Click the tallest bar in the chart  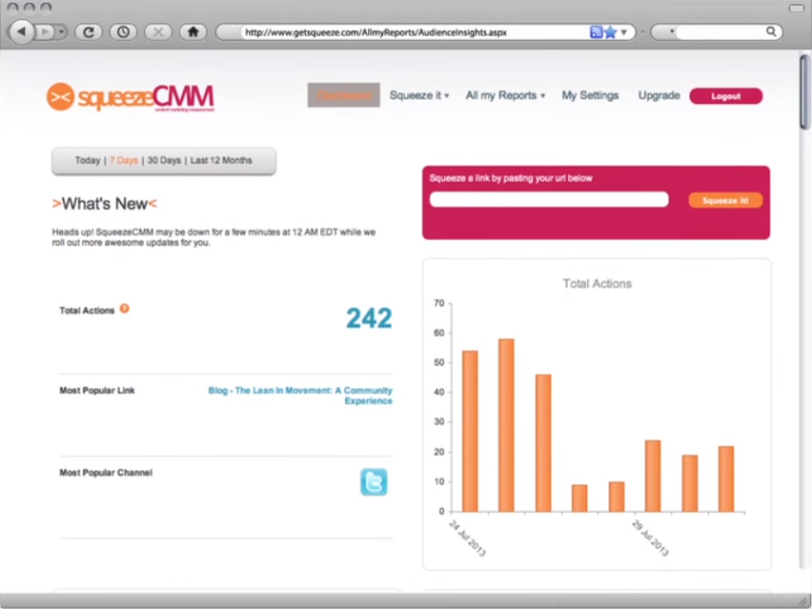point(506,425)
